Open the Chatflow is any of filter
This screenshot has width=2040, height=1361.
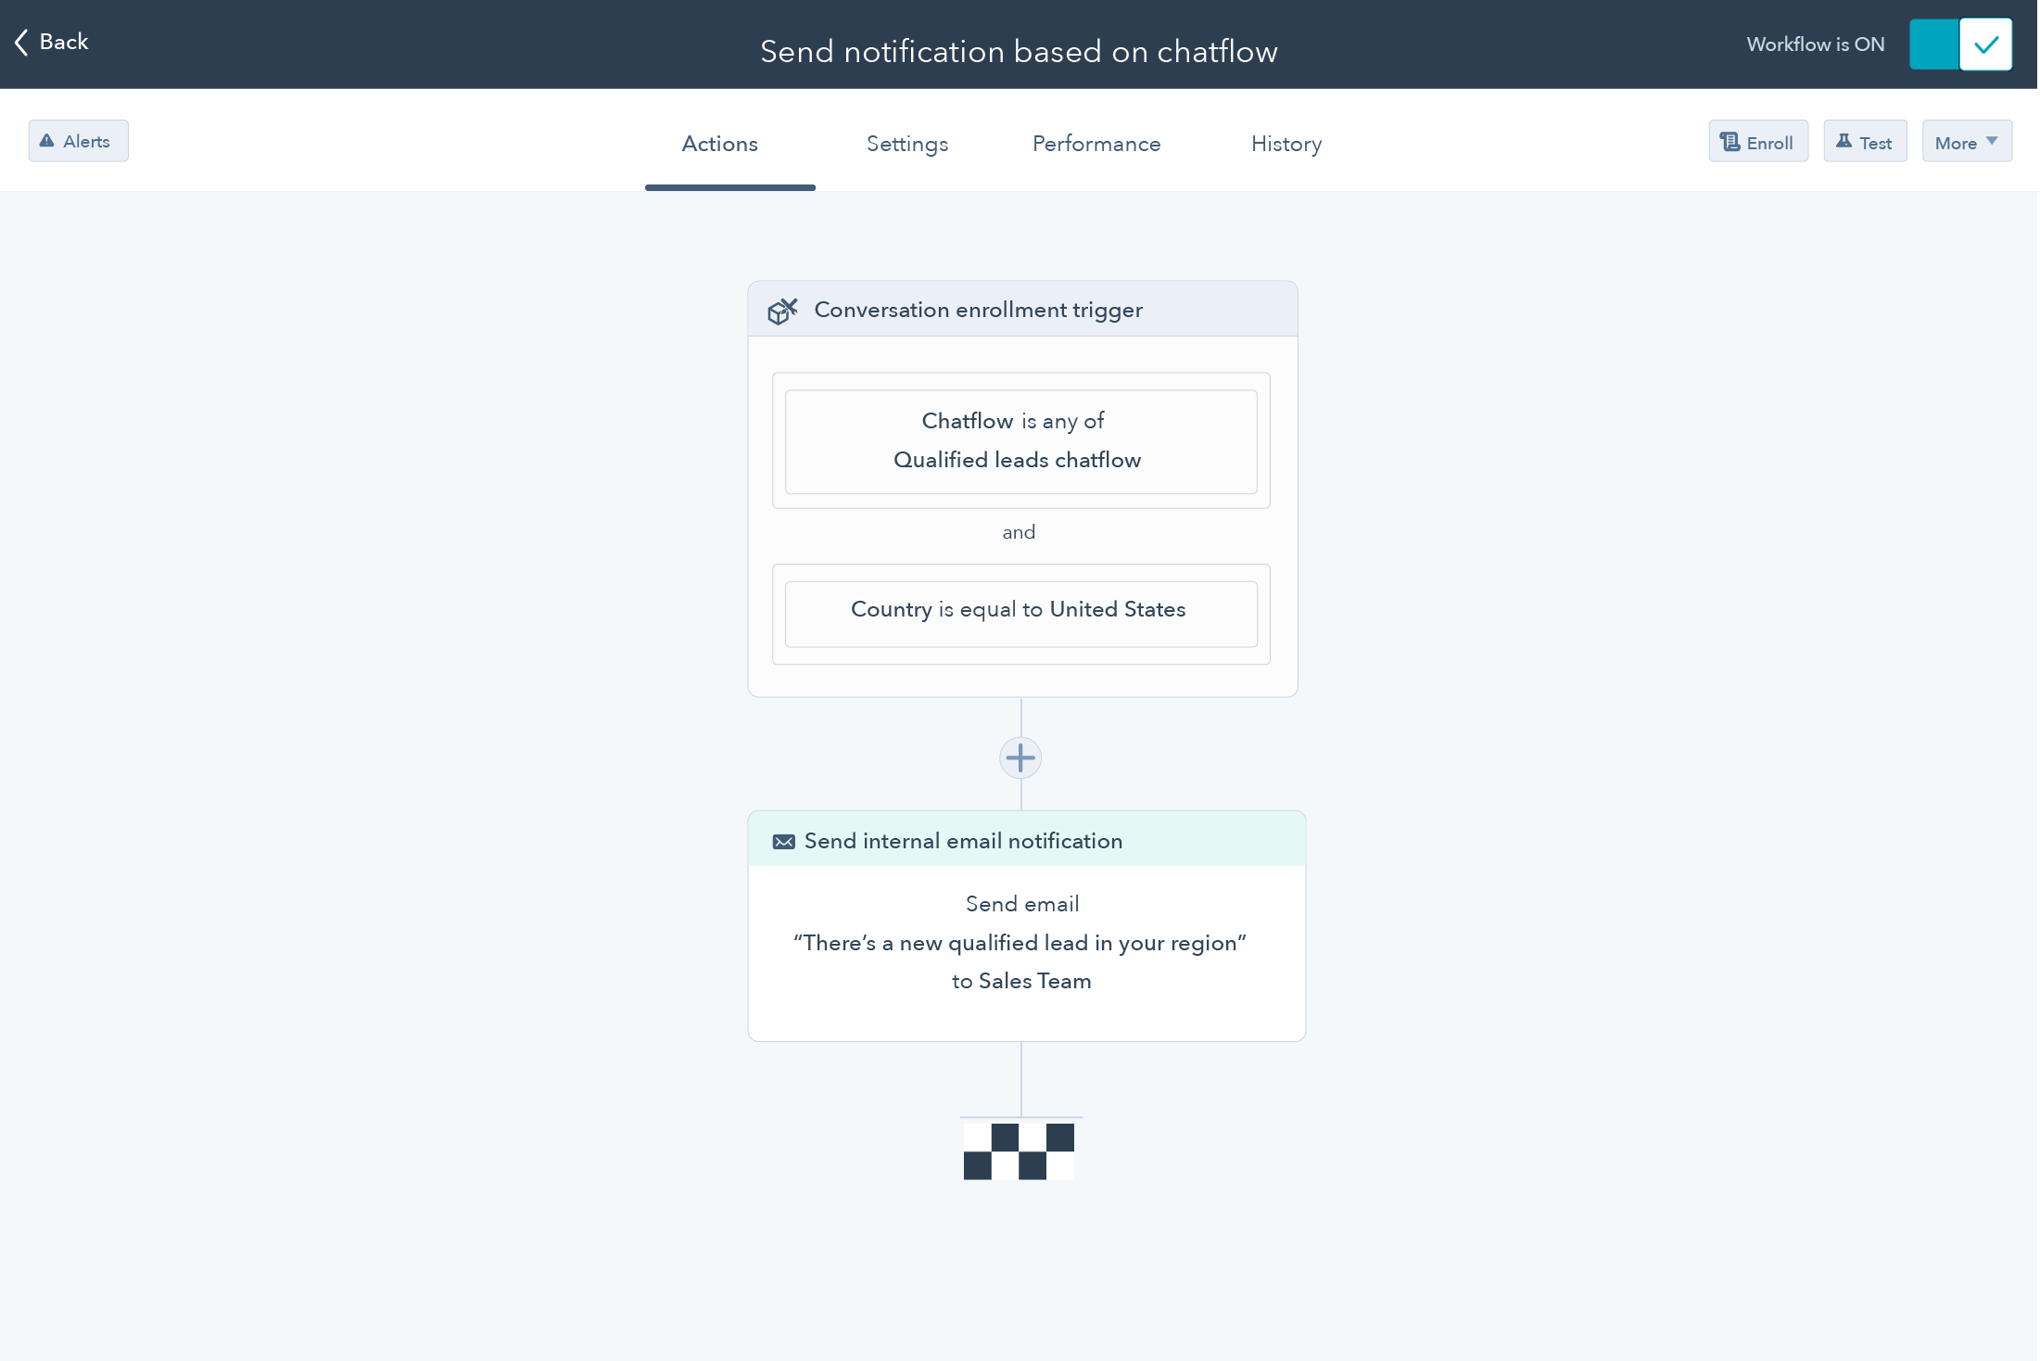[1020, 441]
